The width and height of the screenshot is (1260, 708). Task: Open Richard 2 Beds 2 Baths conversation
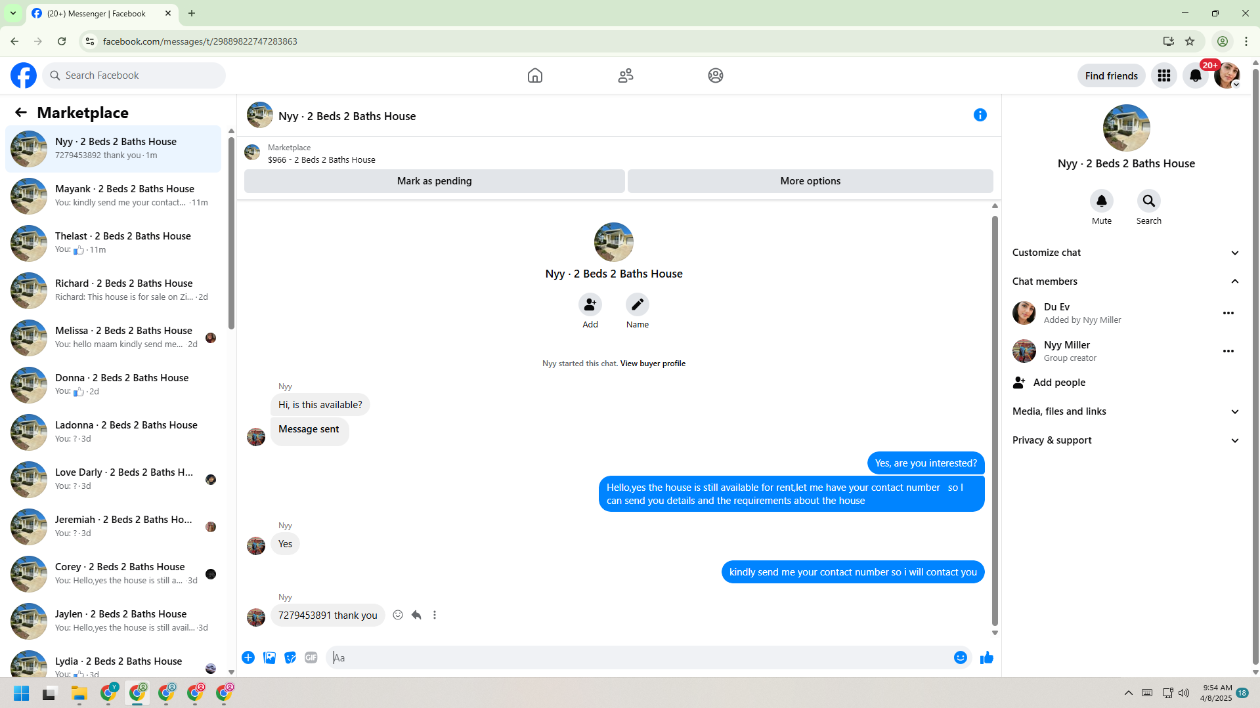114,290
